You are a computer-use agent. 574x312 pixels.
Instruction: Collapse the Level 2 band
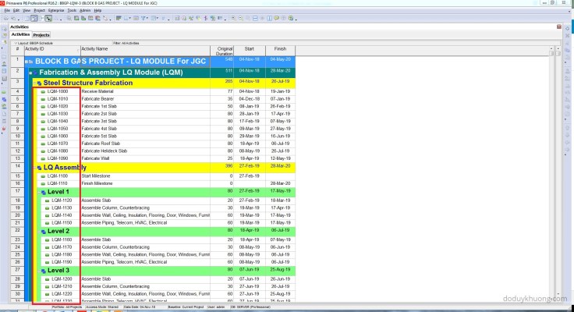tap(39, 232)
